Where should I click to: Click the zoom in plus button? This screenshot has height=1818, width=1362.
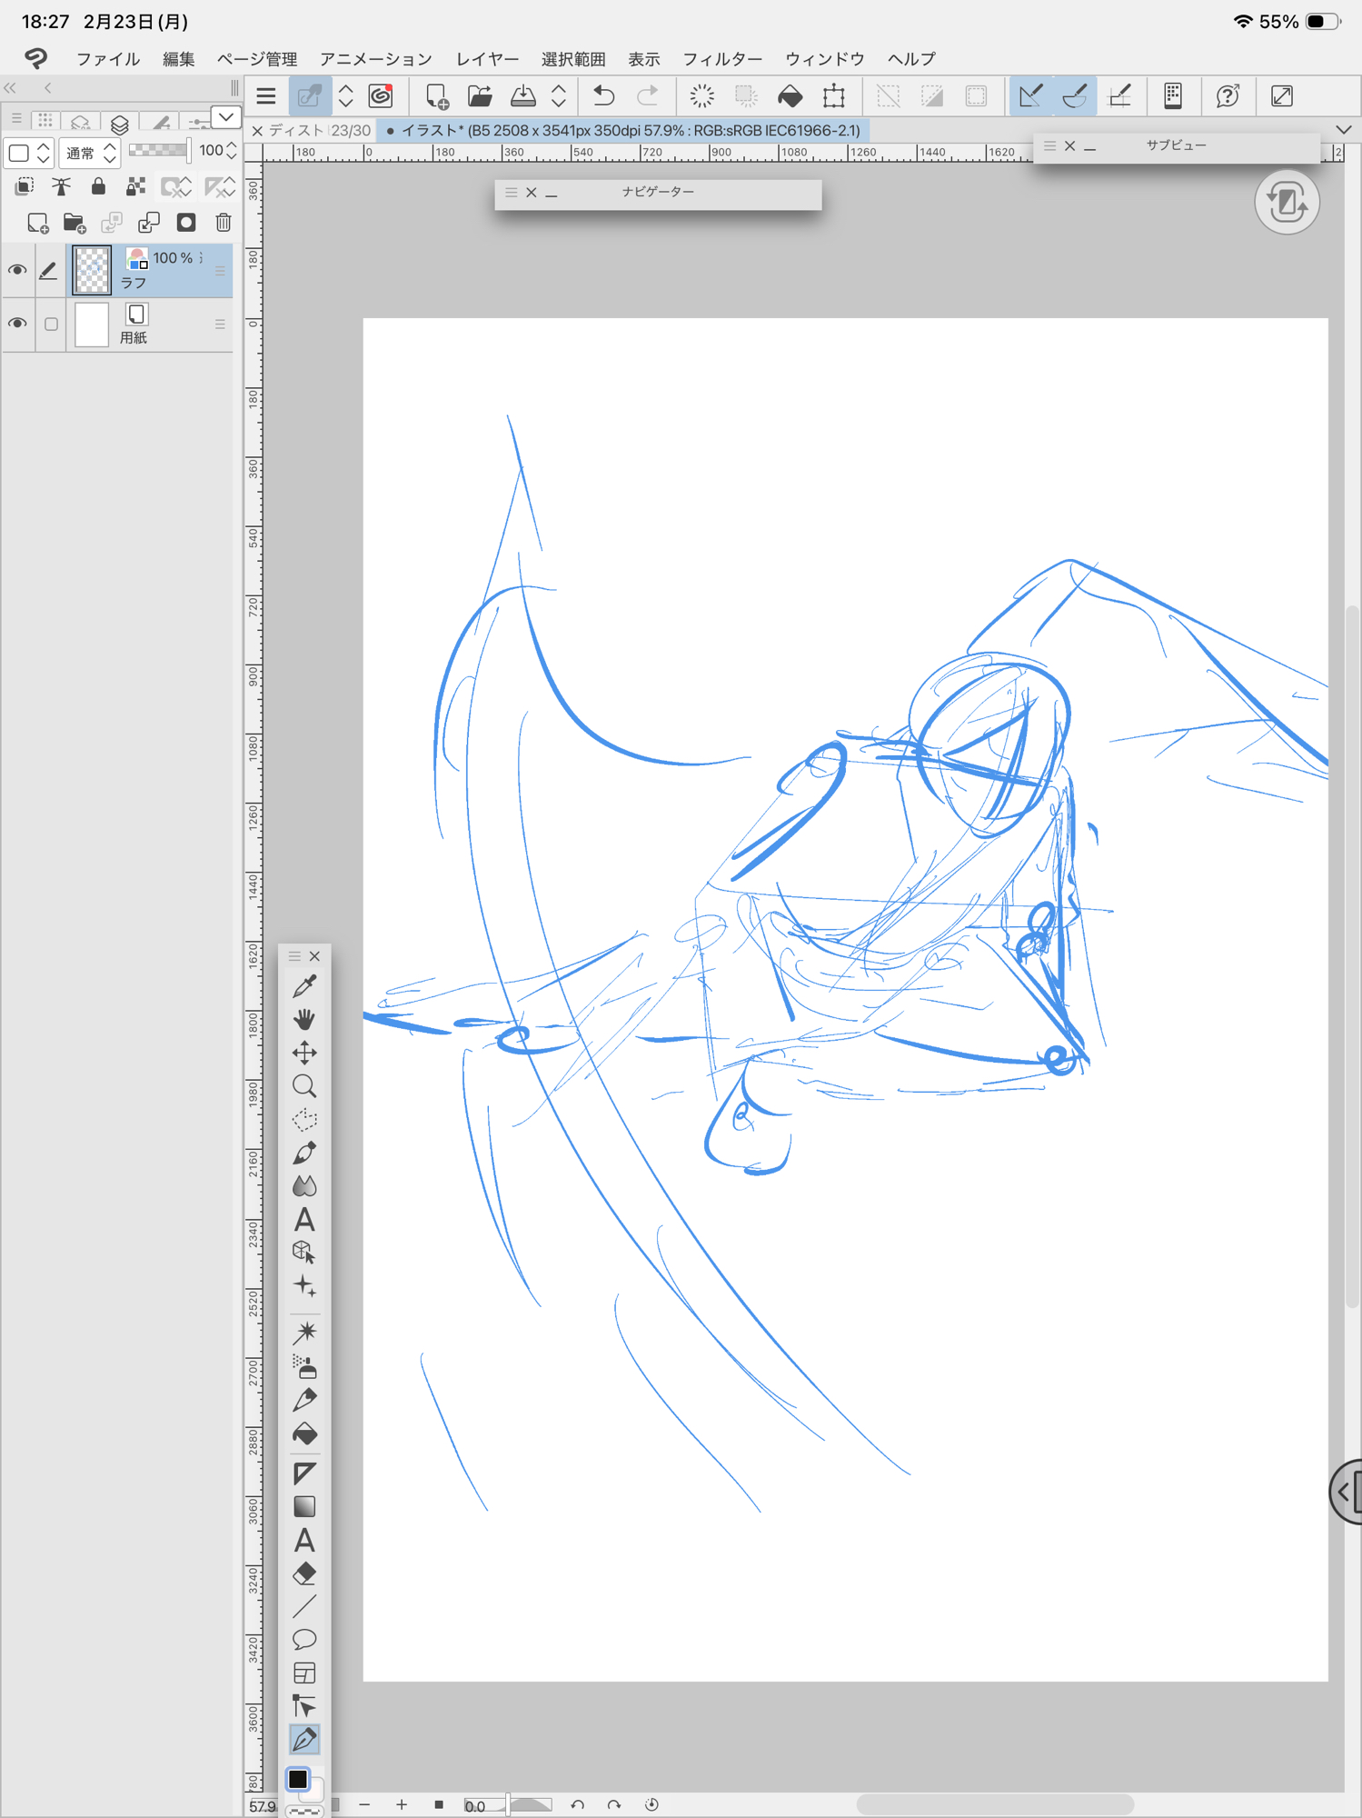(x=402, y=1804)
